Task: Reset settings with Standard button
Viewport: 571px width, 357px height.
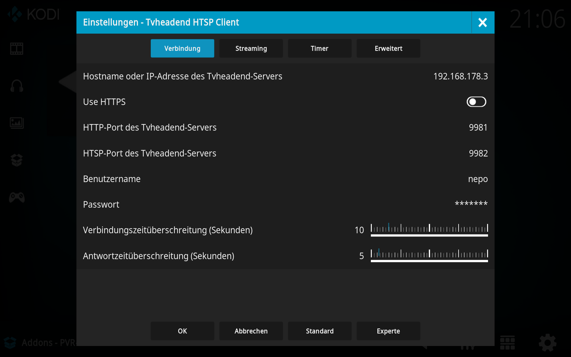Action: (320, 331)
